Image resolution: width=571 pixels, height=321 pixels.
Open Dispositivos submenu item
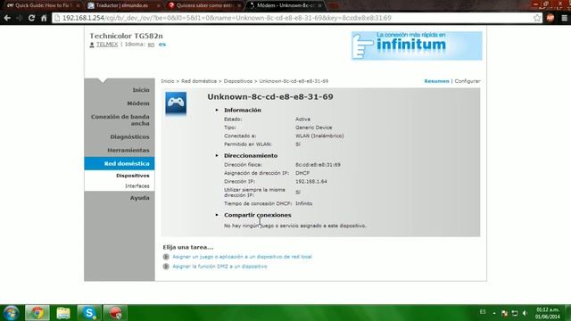click(133, 176)
